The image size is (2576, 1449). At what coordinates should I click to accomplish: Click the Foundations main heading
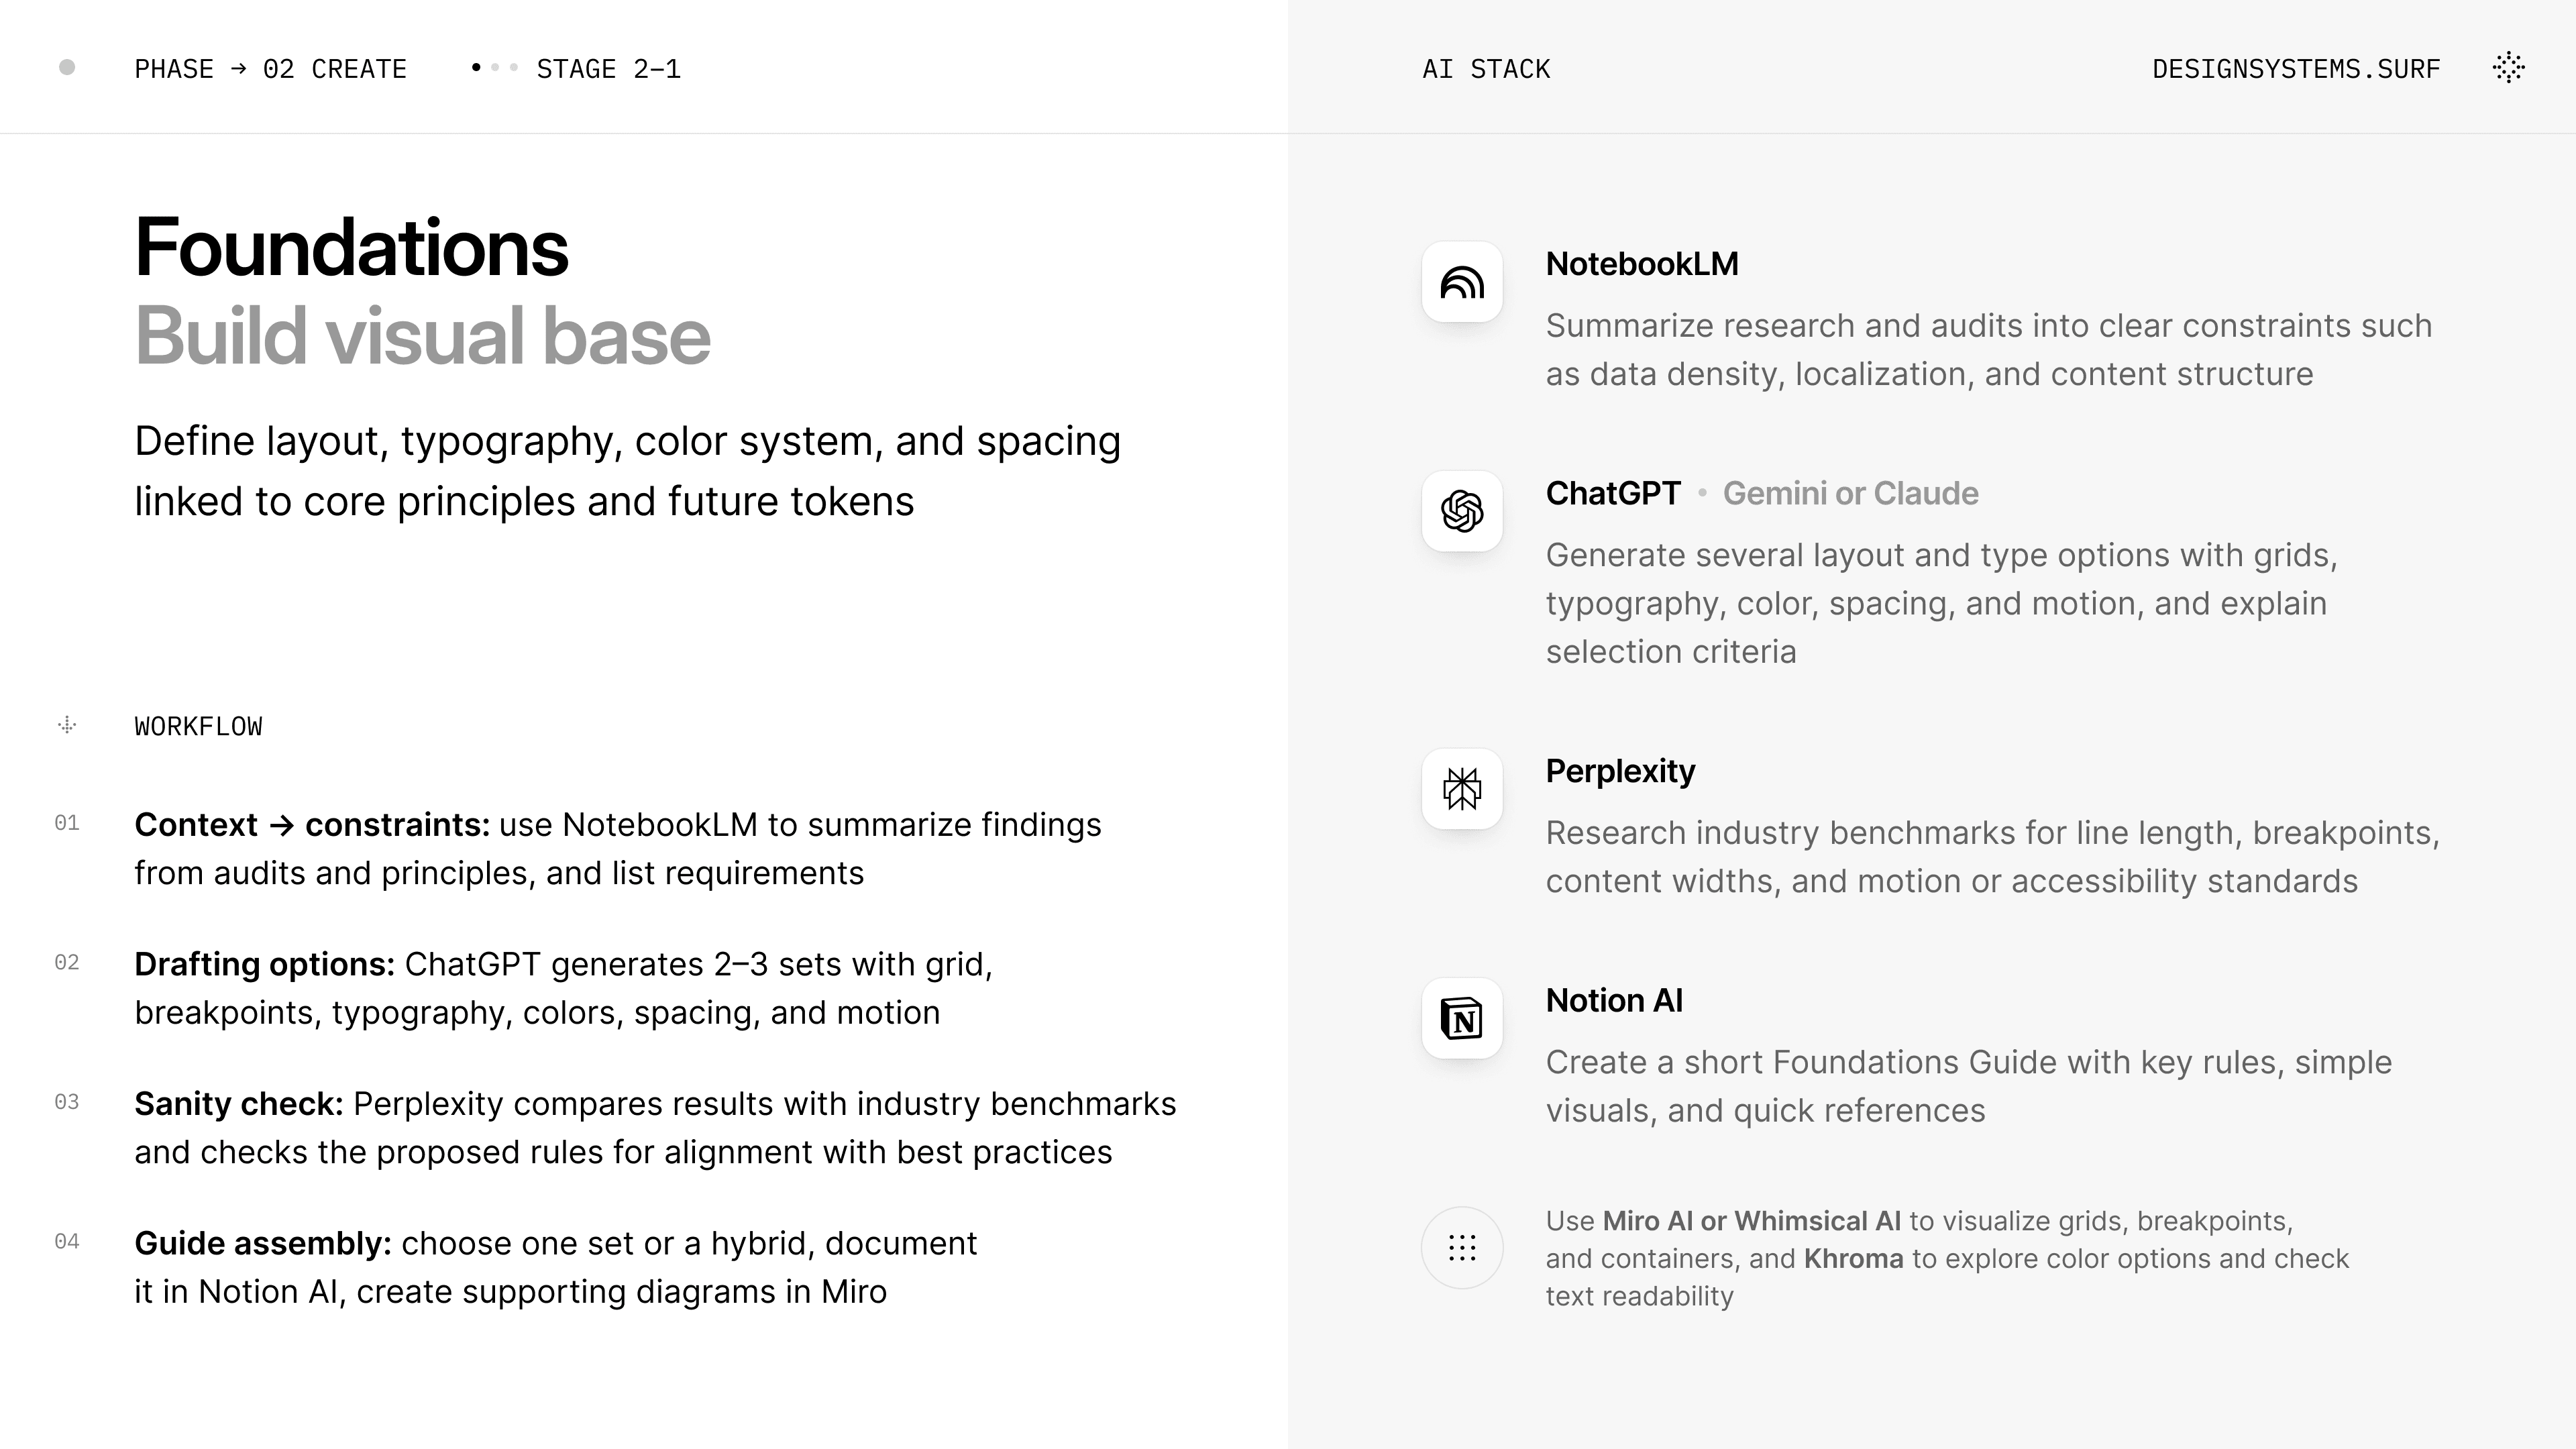[x=352, y=248]
